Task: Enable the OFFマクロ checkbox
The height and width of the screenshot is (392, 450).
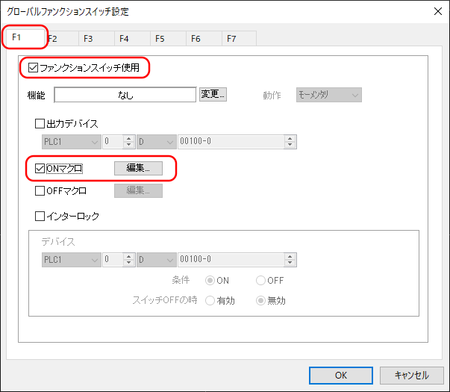Action: point(40,191)
